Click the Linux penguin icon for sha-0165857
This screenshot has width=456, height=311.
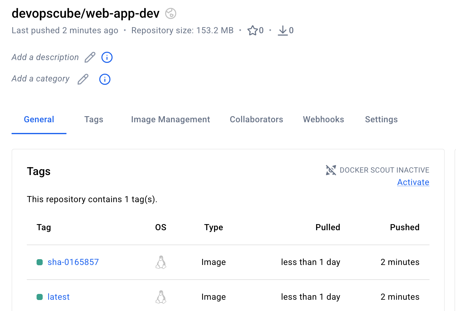coord(161,262)
